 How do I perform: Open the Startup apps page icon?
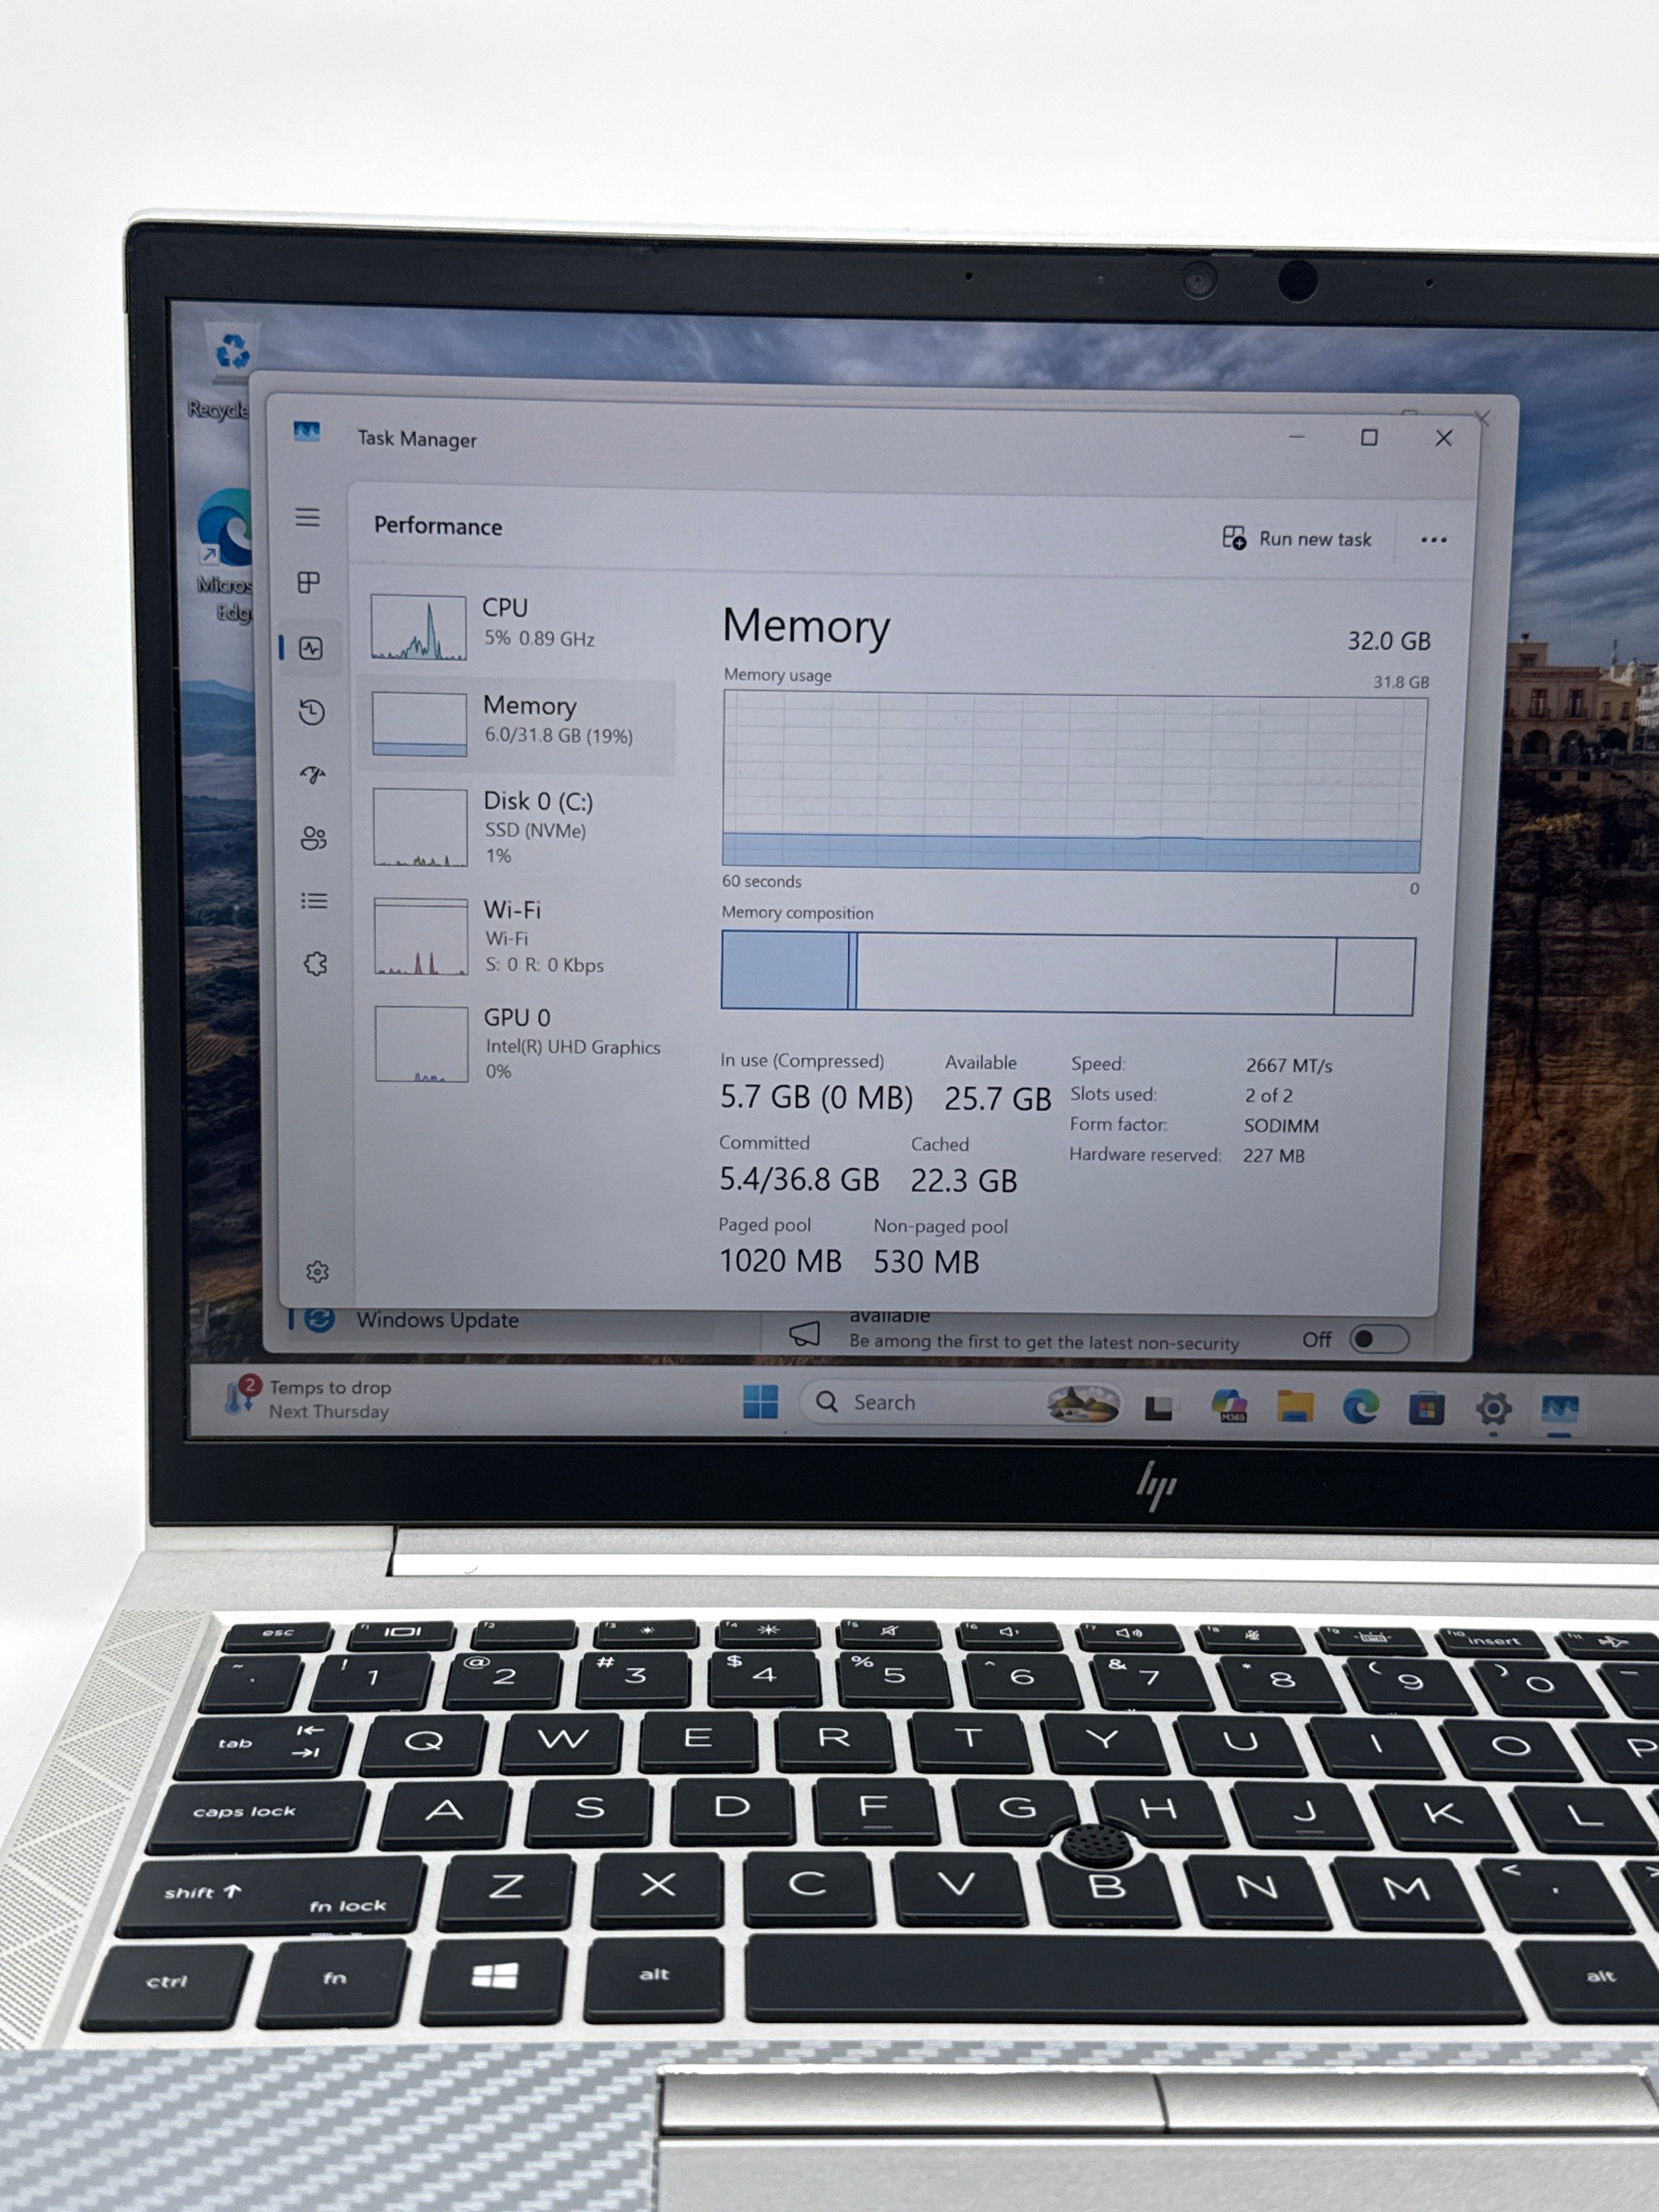tap(313, 775)
